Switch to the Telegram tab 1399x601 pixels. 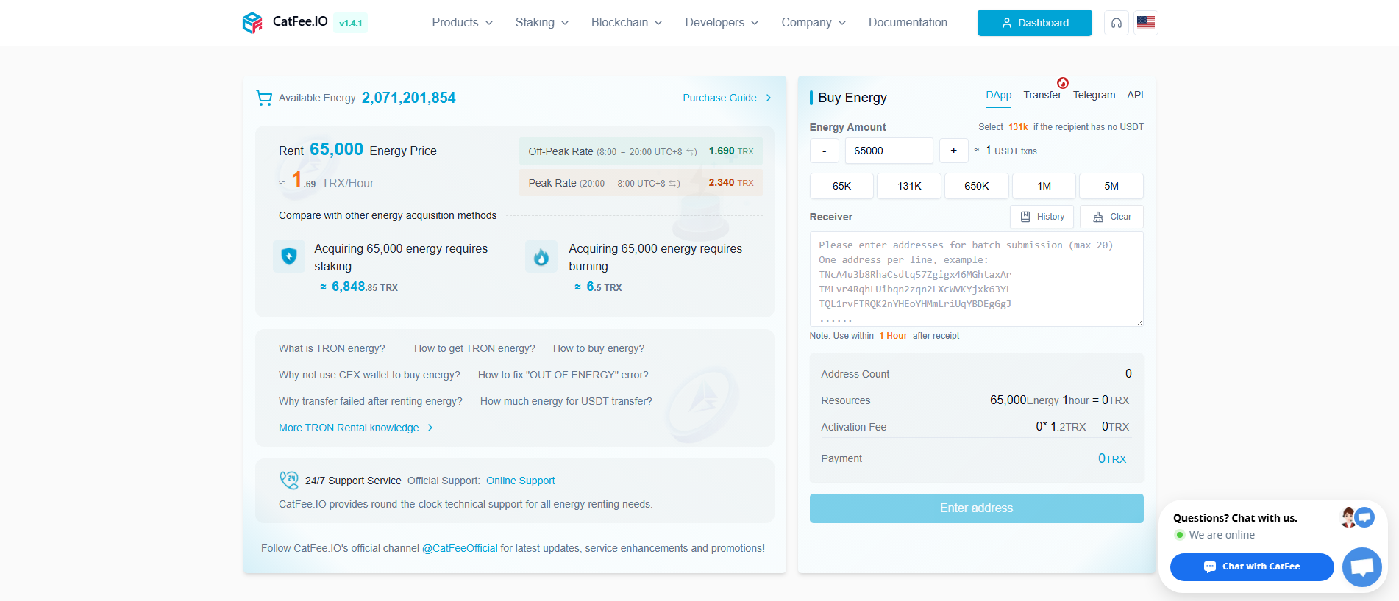pyautogui.click(x=1094, y=96)
